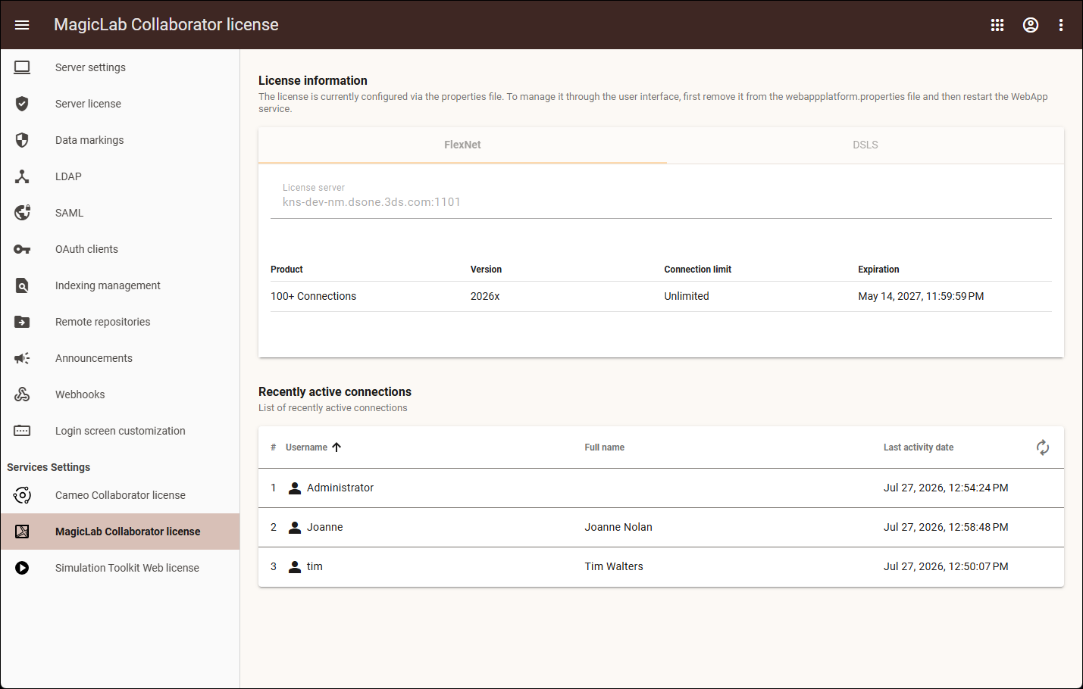Click the Connection limit column header

coord(698,270)
